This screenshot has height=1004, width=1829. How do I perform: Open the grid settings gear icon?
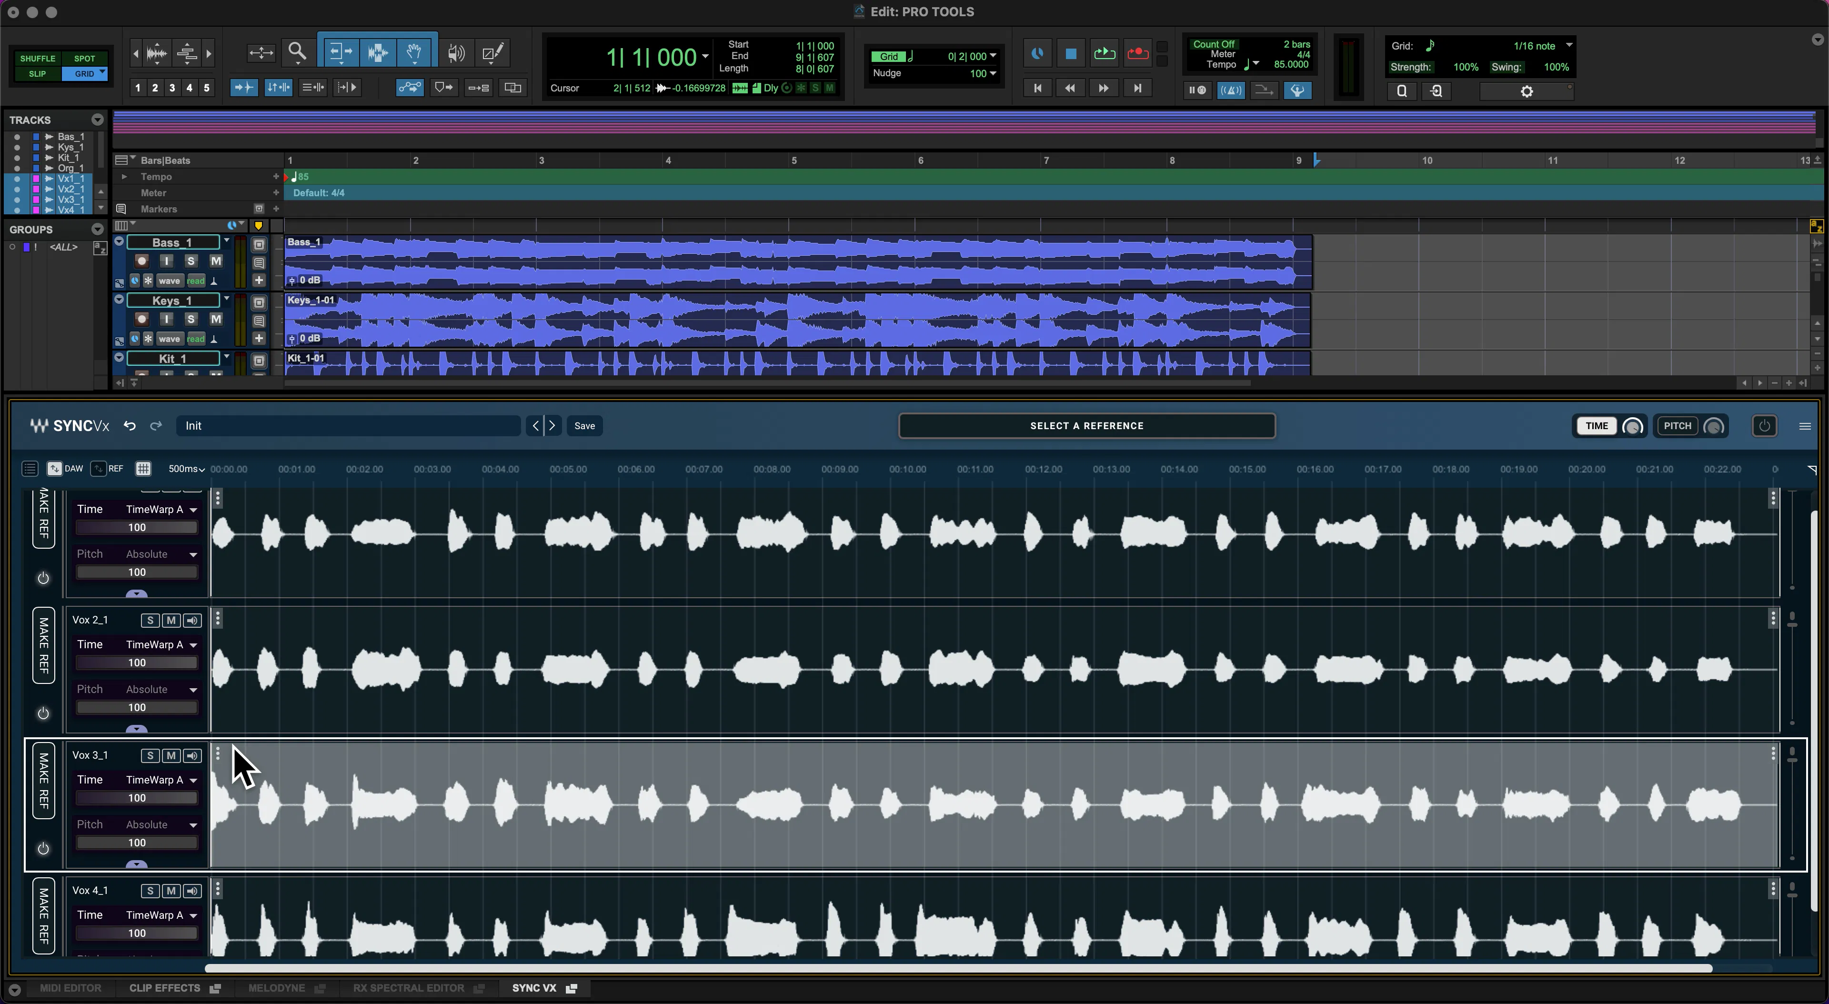click(x=1527, y=91)
